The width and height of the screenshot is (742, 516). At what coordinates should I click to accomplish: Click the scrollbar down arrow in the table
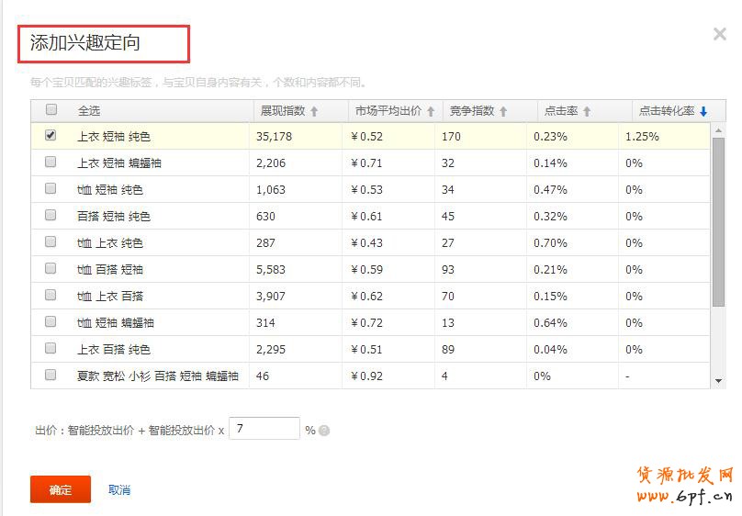pos(718,380)
